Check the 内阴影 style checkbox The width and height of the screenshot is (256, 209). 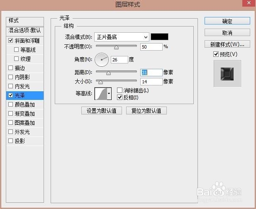[x=11, y=77]
